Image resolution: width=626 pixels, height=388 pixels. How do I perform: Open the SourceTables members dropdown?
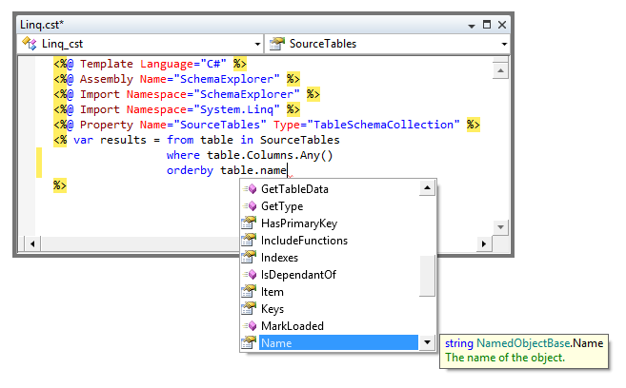504,44
